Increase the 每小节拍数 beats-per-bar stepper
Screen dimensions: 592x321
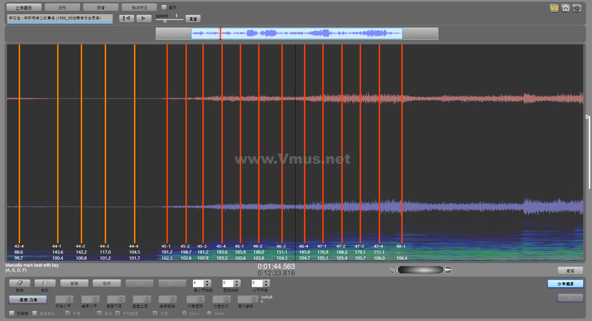pos(207,281)
